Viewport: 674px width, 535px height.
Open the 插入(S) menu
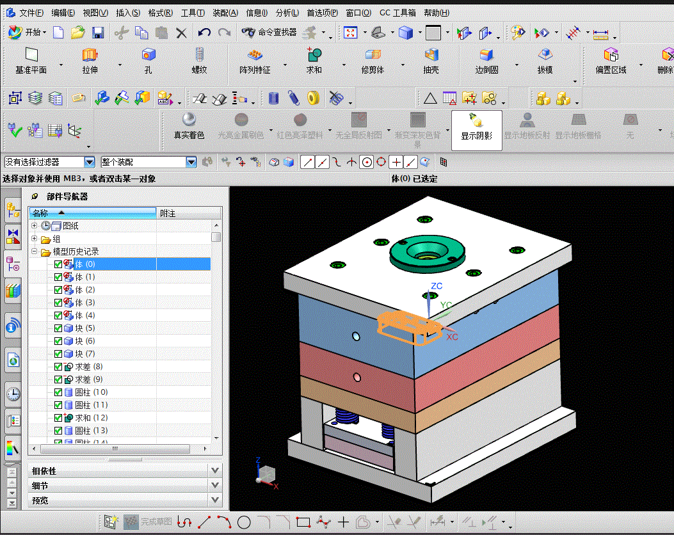coord(128,13)
